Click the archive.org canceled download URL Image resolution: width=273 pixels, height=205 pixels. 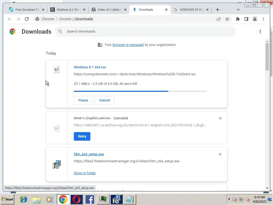[x=140, y=125]
